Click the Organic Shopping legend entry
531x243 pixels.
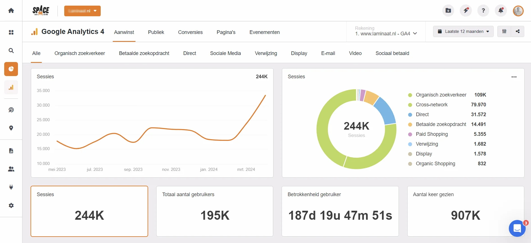(x=447, y=164)
